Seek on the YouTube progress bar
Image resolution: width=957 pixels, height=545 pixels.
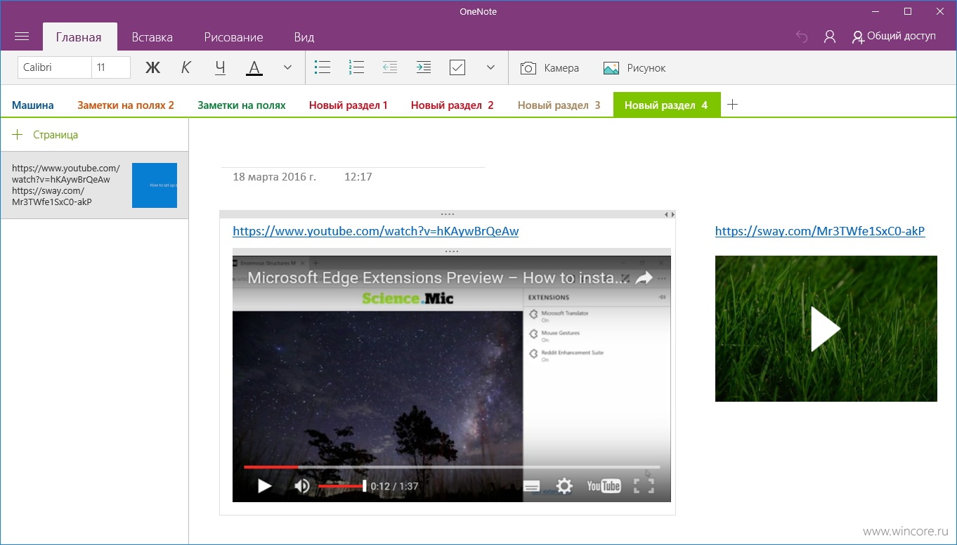click(452, 466)
